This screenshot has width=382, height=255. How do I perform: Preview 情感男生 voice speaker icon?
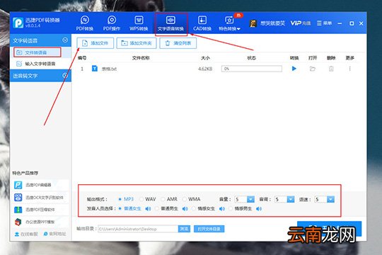pos(259,209)
